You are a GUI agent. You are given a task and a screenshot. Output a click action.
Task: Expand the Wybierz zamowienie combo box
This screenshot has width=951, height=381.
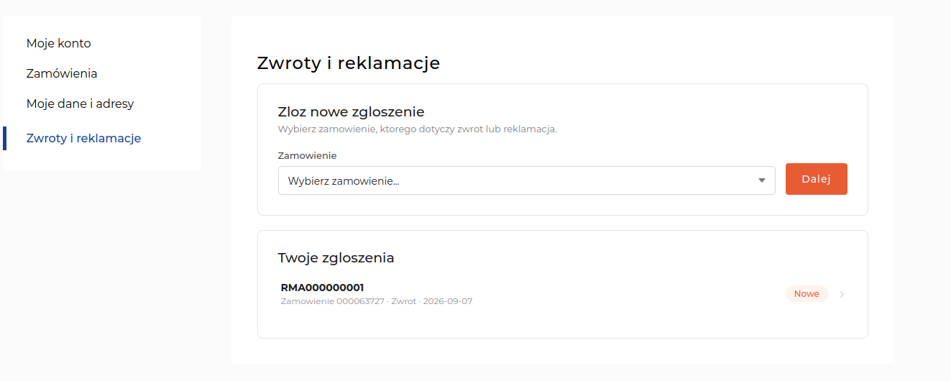click(x=526, y=180)
